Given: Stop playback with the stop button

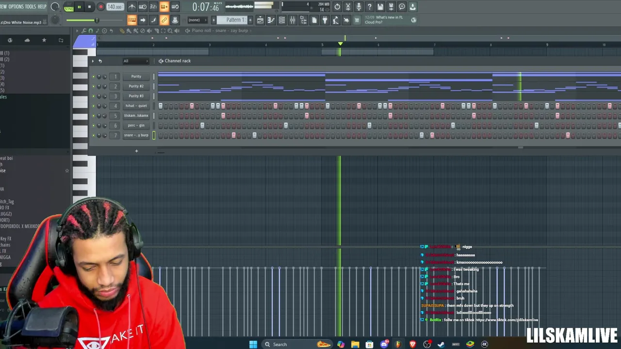Looking at the screenshot, I should [x=90, y=7].
